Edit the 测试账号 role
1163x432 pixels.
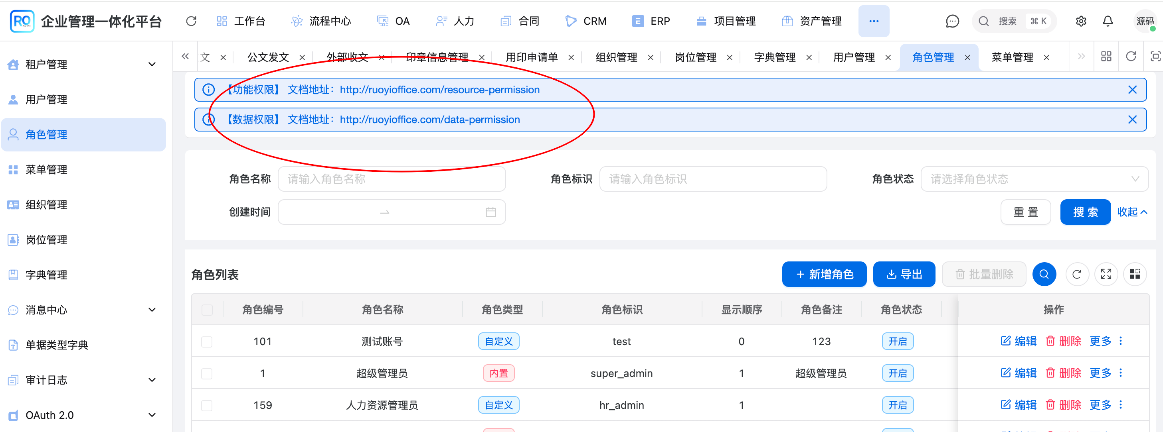[x=1019, y=341]
